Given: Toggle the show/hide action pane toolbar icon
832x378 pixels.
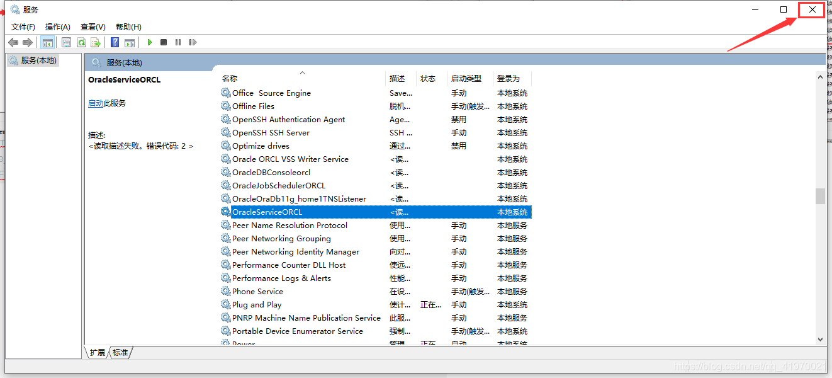Looking at the screenshot, I should [129, 42].
